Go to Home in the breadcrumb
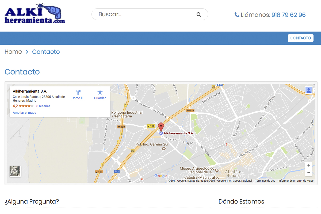This screenshot has height=214, width=321. tap(13, 52)
